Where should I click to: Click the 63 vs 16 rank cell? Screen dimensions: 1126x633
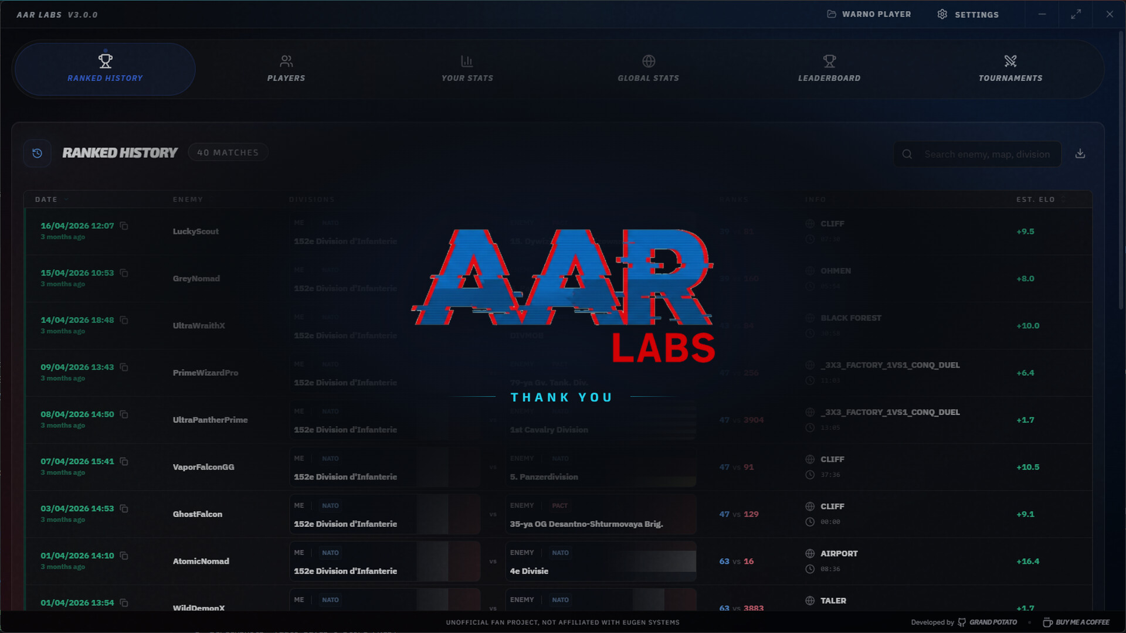pos(737,561)
